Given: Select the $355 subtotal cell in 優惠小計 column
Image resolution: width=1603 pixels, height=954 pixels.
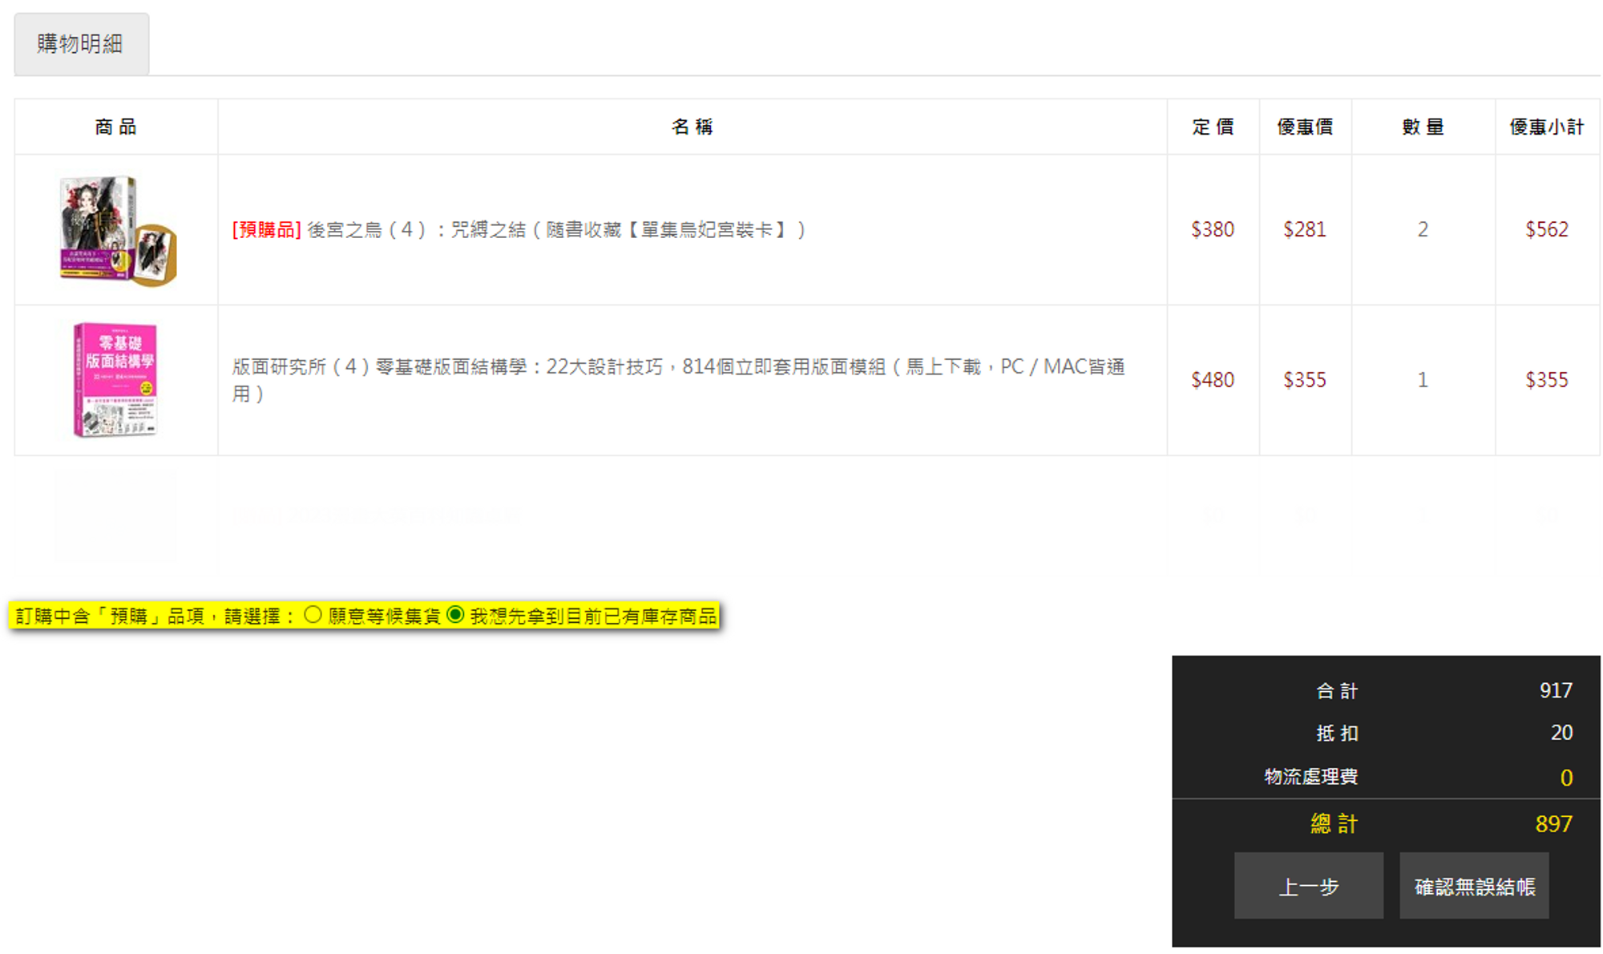Looking at the screenshot, I should [x=1547, y=380].
